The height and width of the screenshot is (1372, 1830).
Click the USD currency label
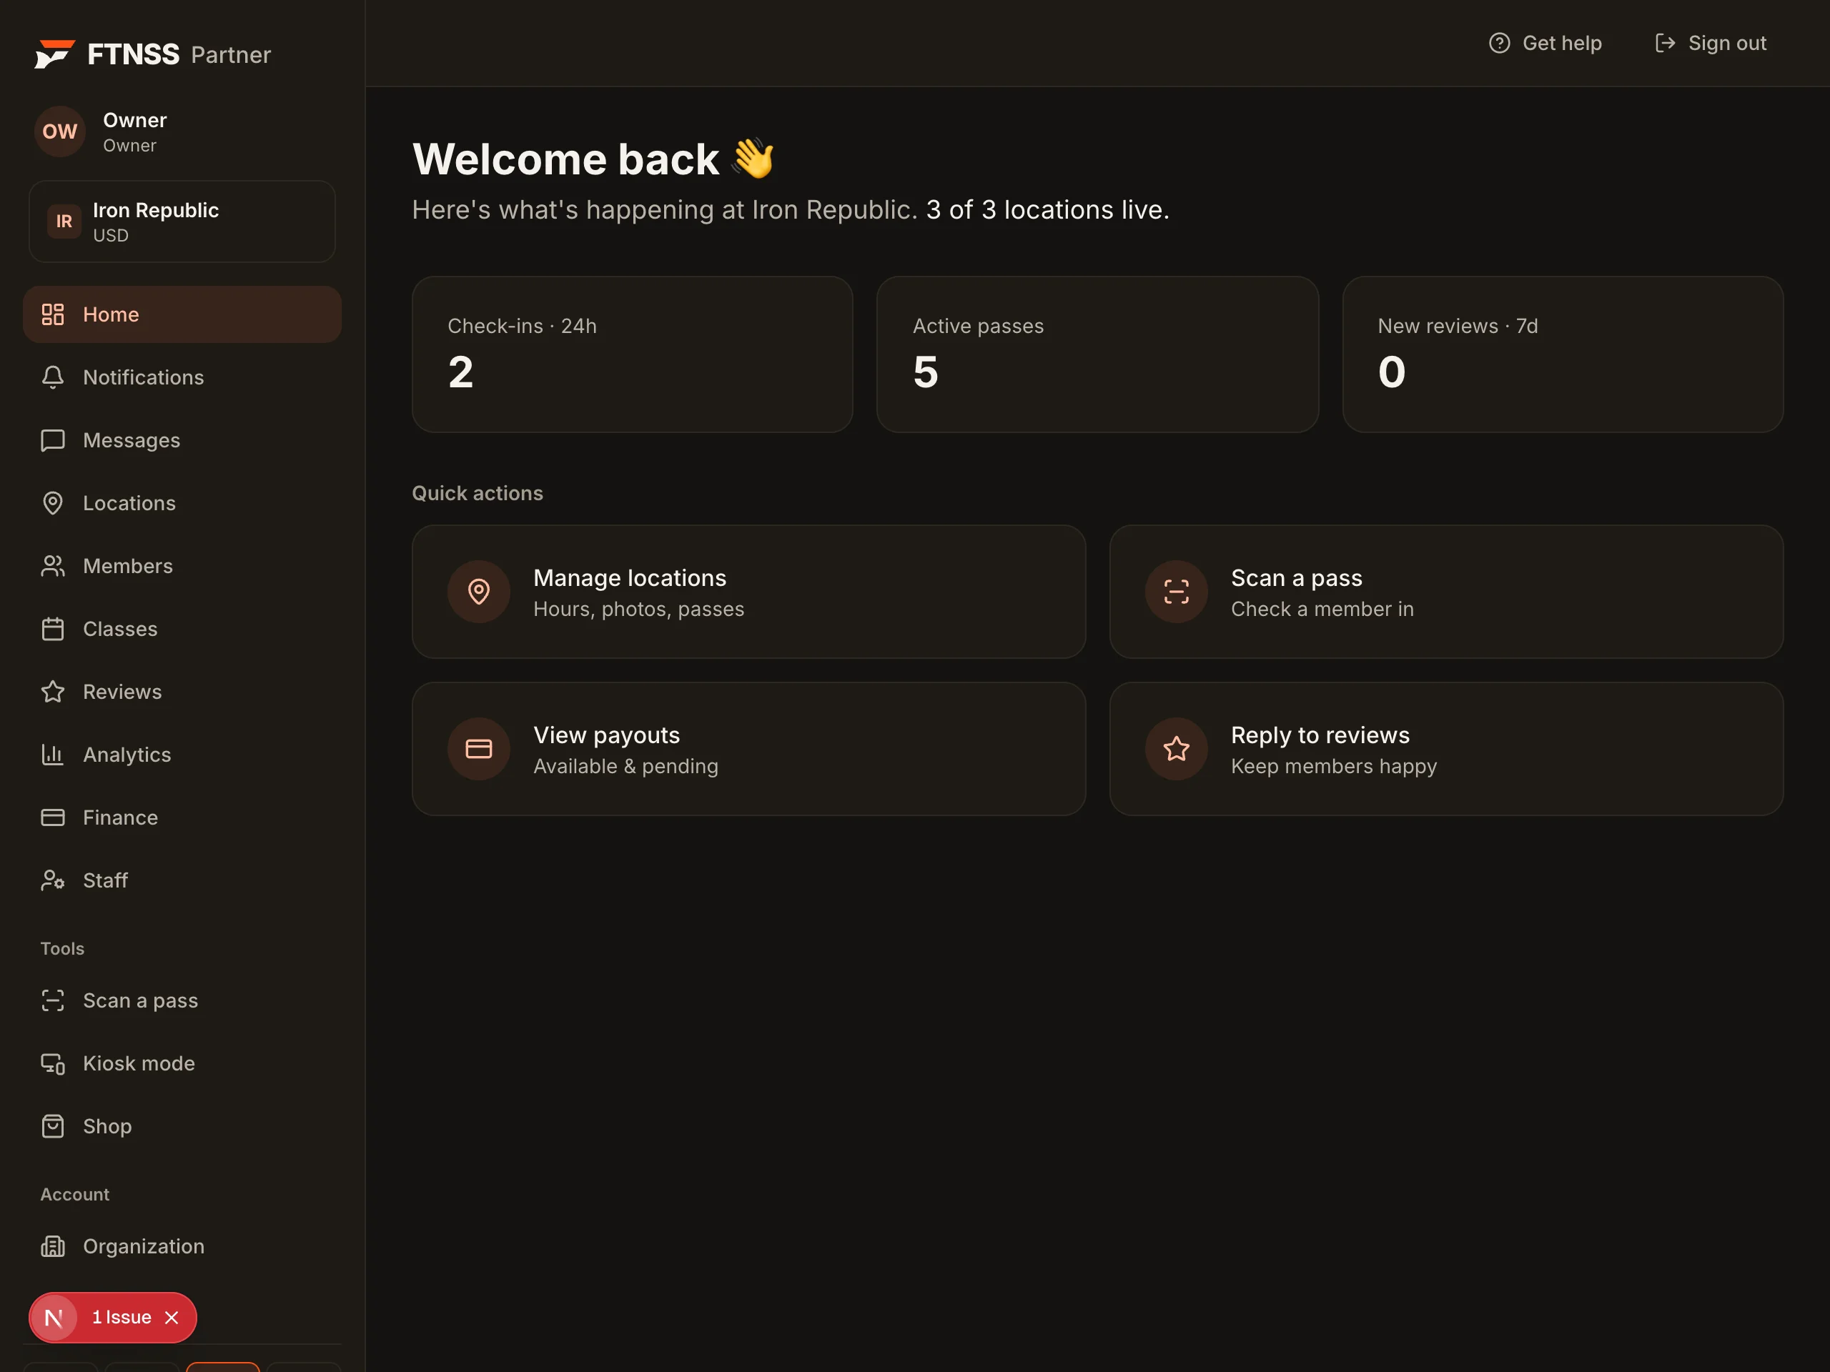coord(111,236)
